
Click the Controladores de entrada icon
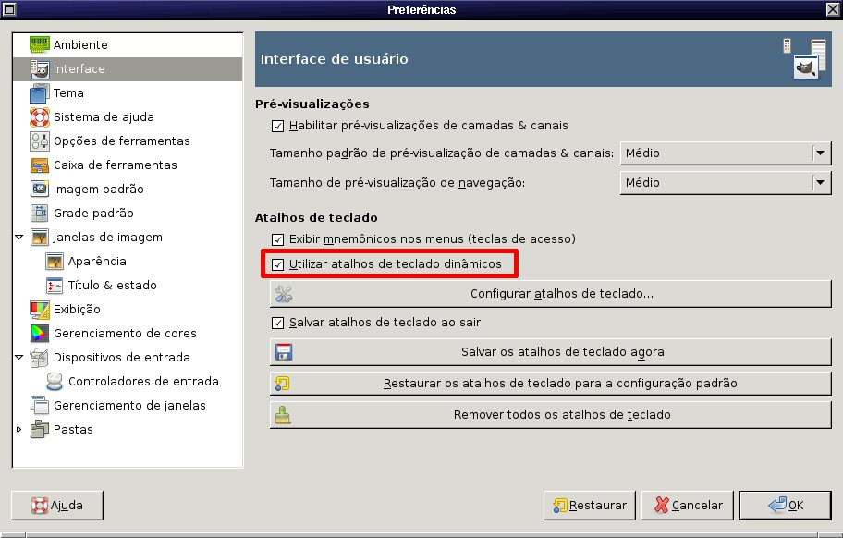(55, 382)
